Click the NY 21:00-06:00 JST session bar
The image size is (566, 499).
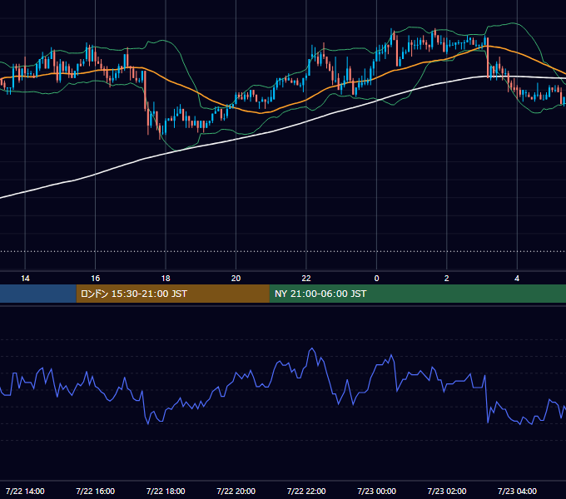coord(418,294)
